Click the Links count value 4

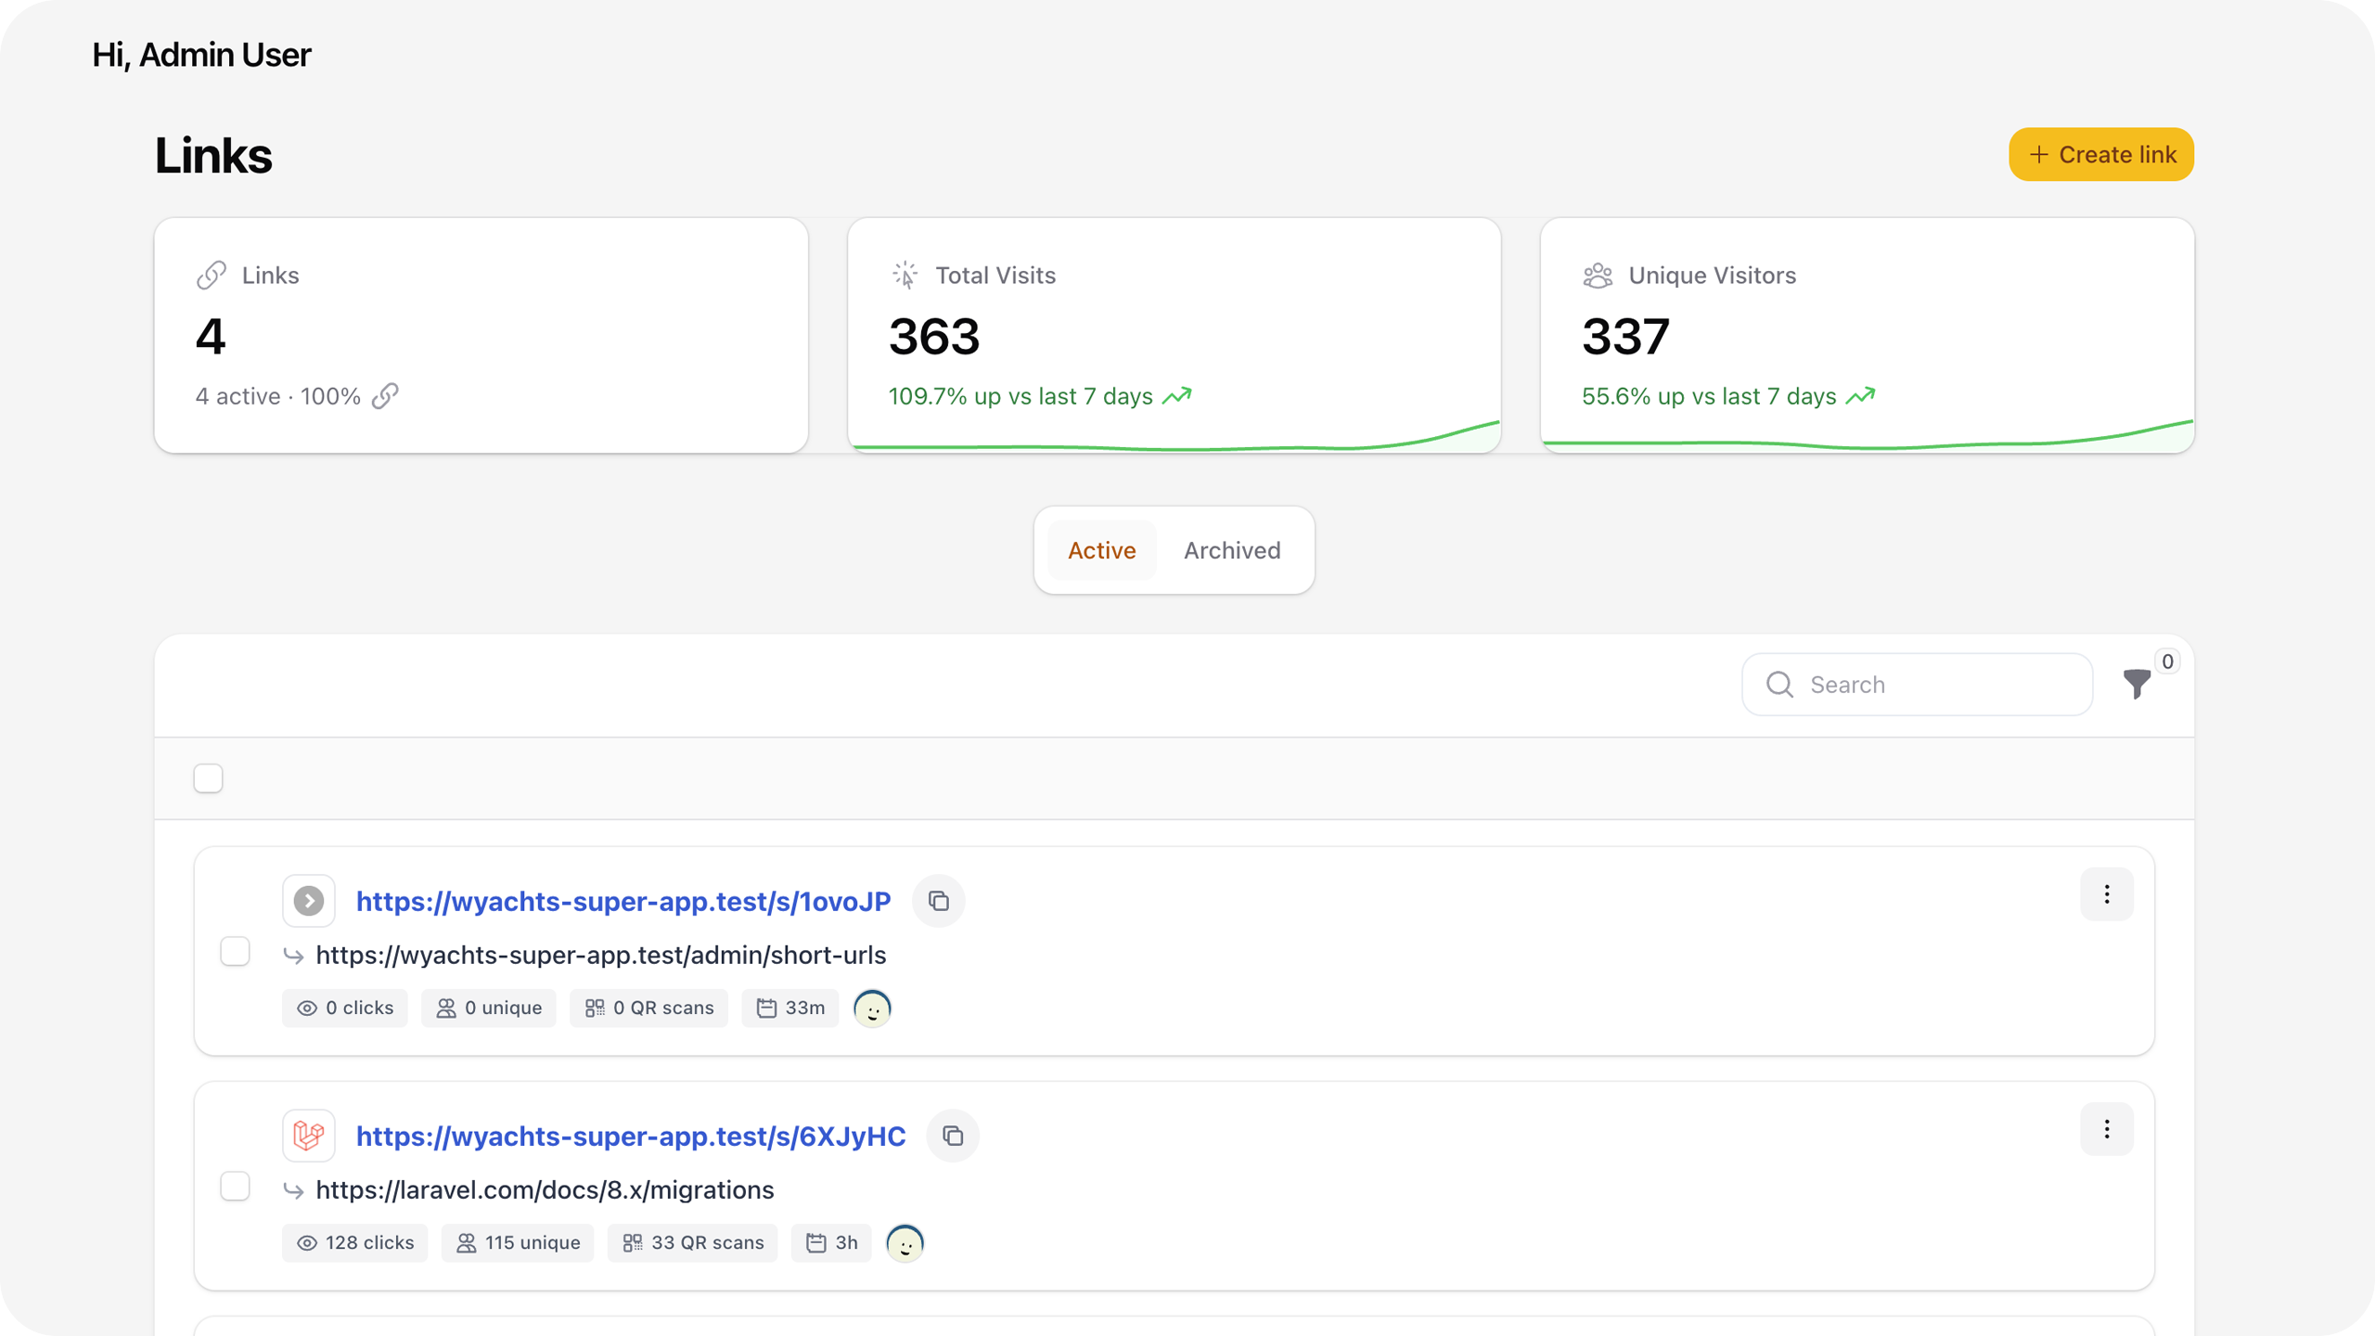click(x=211, y=336)
